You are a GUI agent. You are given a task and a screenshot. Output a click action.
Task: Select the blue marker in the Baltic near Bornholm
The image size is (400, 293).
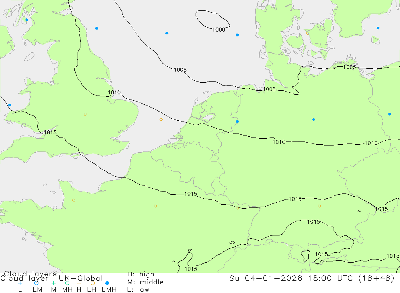(x=378, y=28)
